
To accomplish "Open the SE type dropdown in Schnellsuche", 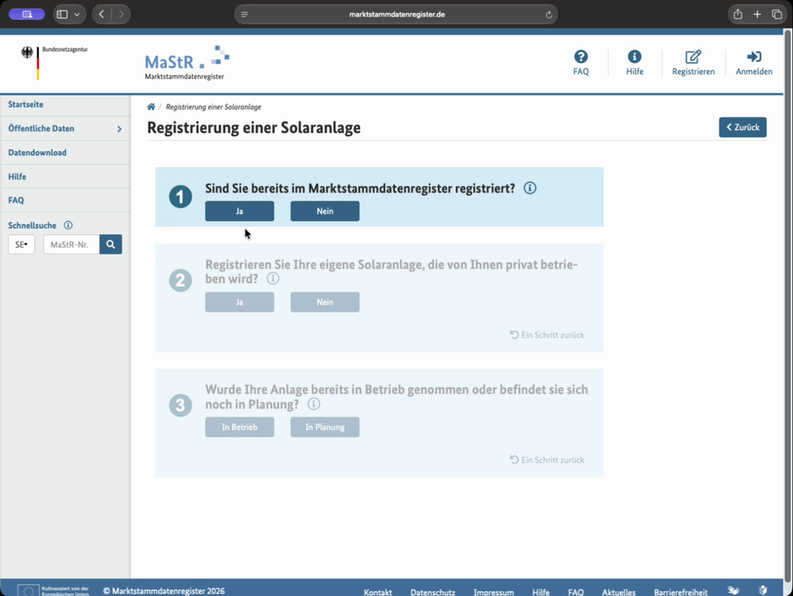I will [21, 245].
